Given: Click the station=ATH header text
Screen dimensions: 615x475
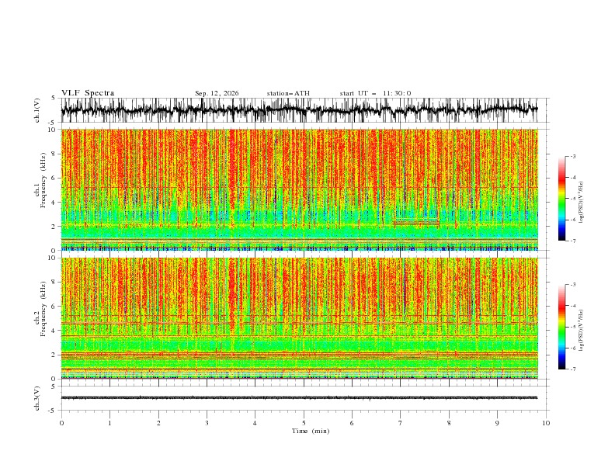Looking at the screenshot, I should (288, 93).
